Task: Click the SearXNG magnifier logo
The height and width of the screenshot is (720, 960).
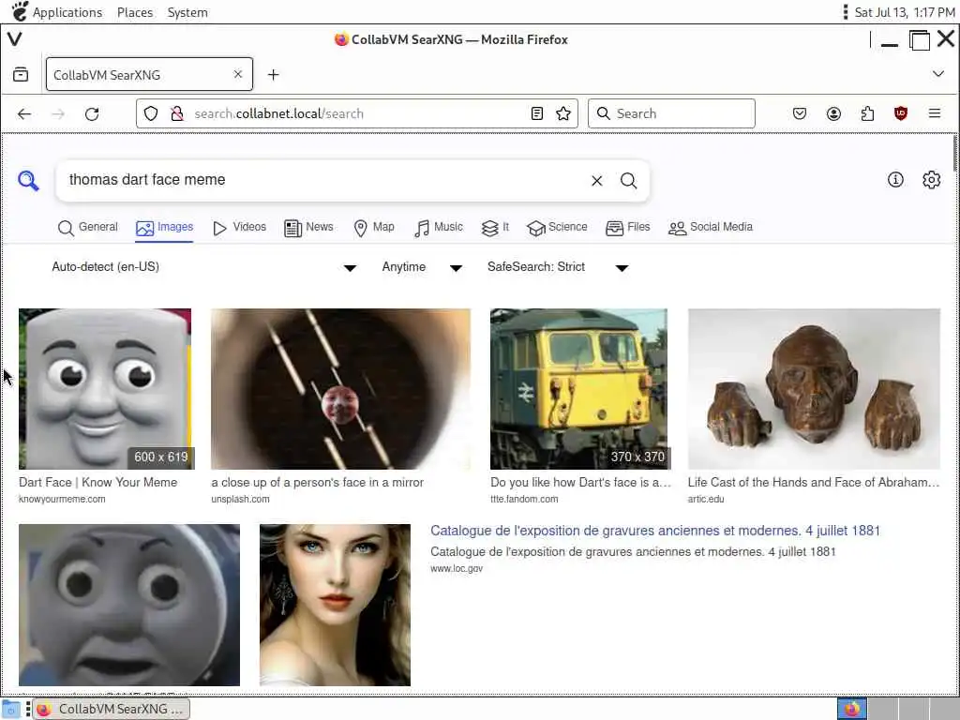Action: pyautogui.click(x=28, y=181)
